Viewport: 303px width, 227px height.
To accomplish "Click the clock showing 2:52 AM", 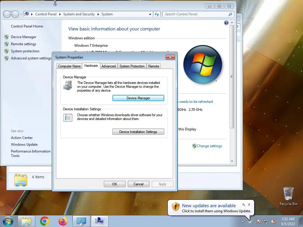I will (x=288, y=219).
